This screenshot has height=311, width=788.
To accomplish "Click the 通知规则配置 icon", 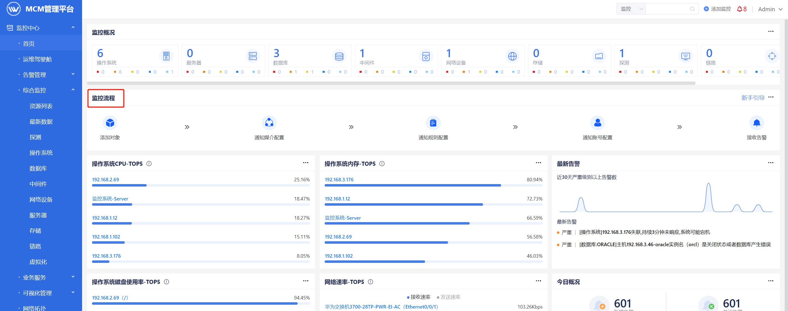I will 433,123.
